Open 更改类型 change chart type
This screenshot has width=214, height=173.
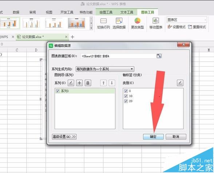[x=138, y=23]
